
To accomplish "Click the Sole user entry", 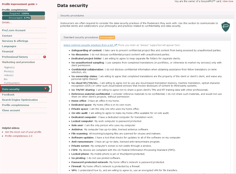I will click(103, 125).
